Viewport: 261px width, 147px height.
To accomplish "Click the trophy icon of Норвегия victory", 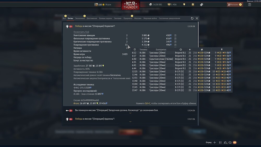I will click(67, 26).
